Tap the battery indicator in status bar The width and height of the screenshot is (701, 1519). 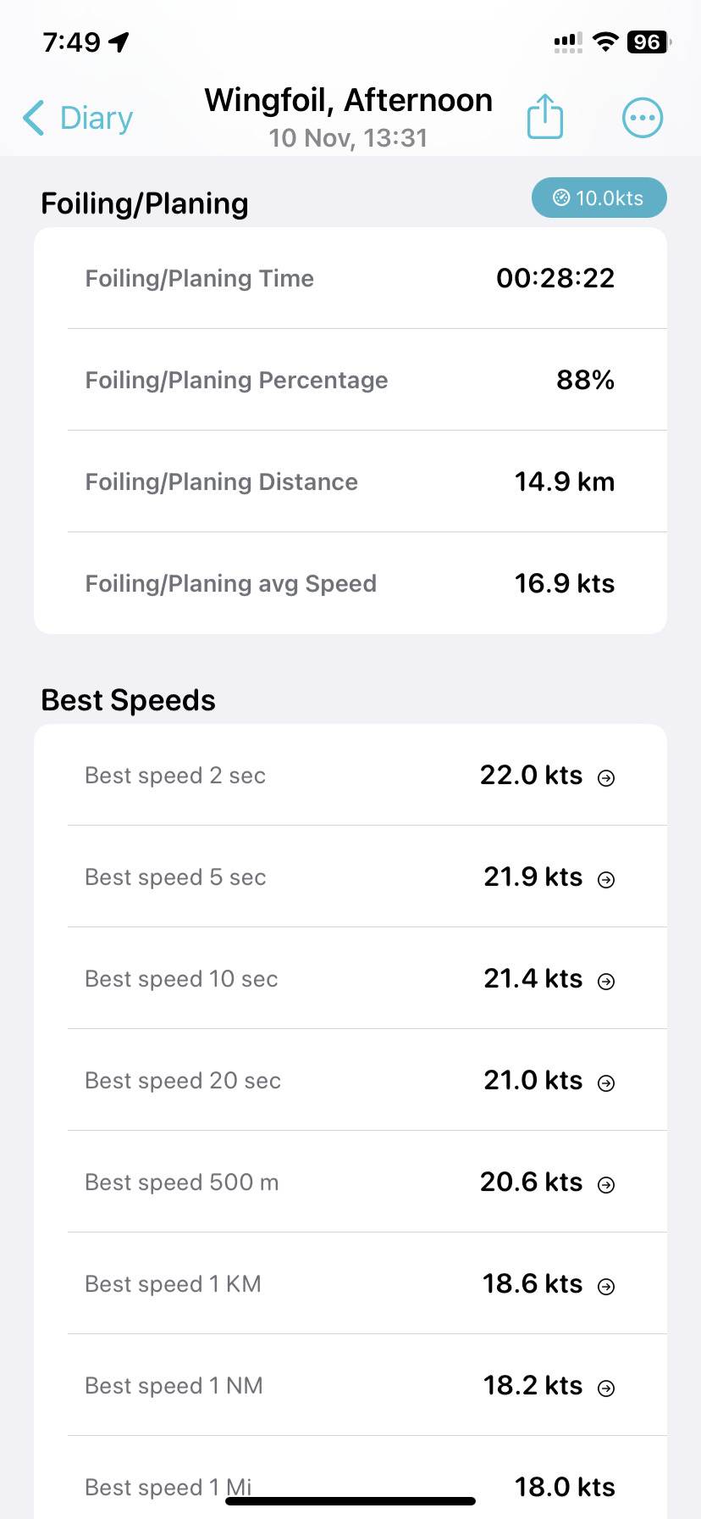(648, 42)
